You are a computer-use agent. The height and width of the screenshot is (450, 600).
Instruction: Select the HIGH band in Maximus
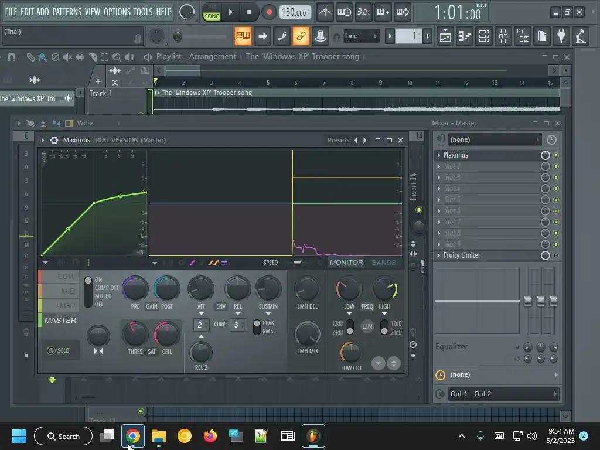click(x=59, y=305)
